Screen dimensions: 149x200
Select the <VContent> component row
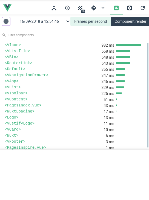pos(74,99)
